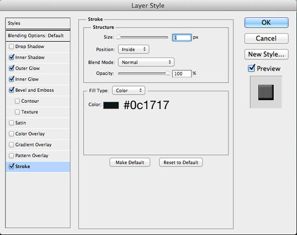Click the Size pixel input field
297x235 pixels.
click(x=181, y=37)
